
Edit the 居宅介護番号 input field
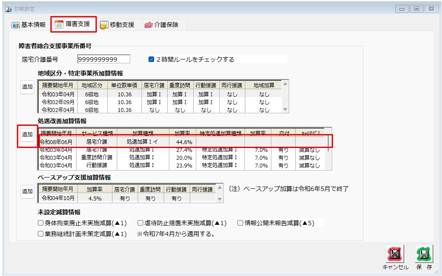tap(104, 59)
